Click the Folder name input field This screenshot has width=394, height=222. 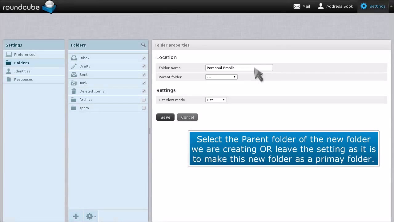239,68
